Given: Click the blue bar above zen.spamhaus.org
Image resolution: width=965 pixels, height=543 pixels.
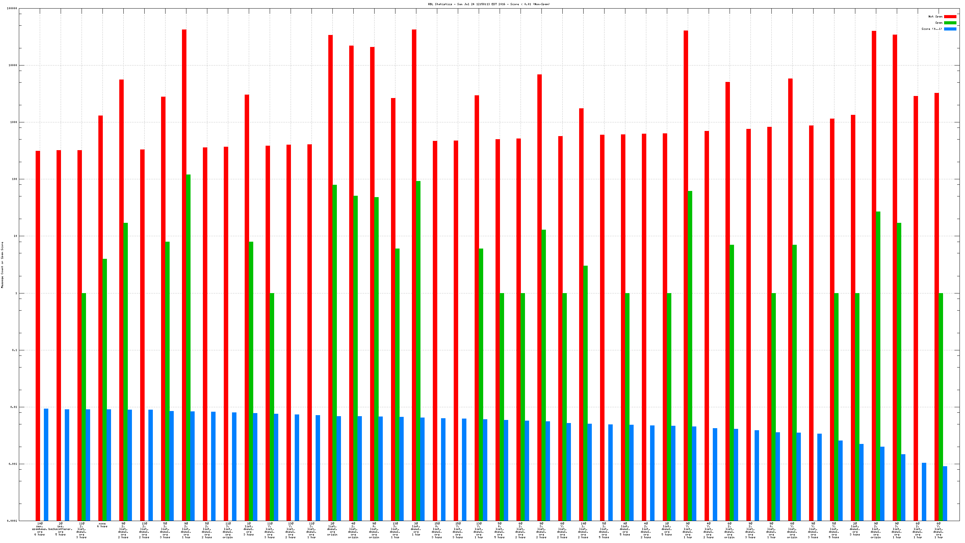Looking at the screenshot, I should [x=46, y=465].
